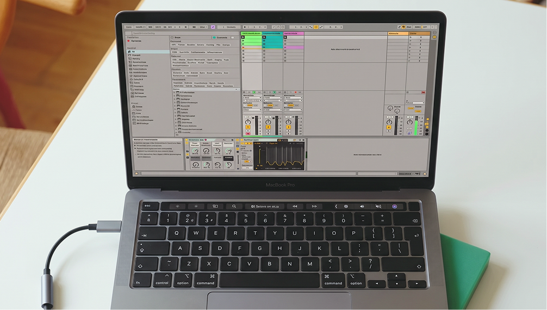Click the first macro knob in the rack's top row

pos(195,151)
